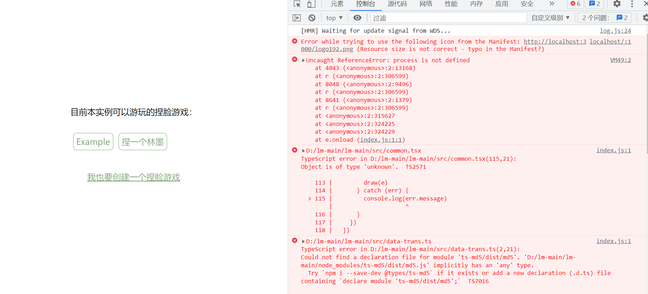Screen dimensions: 648x294
Task: Open the localhost/:1 source link
Action: click(610, 41)
